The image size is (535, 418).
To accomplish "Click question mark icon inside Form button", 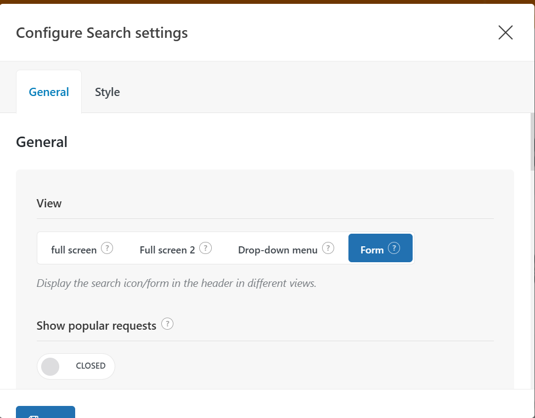I will pos(394,248).
